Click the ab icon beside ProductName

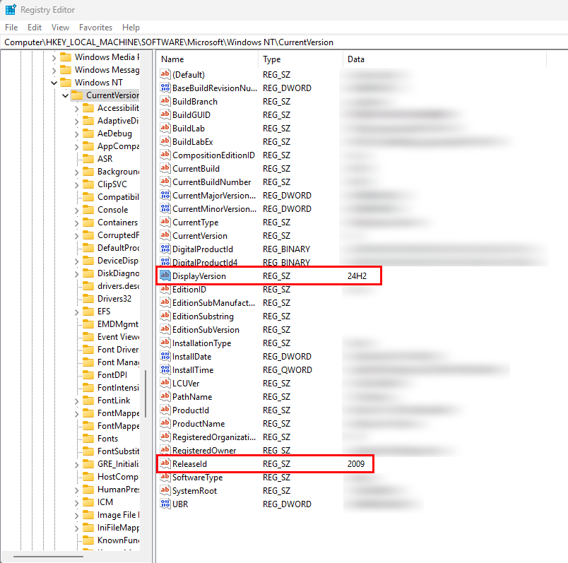click(165, 424)
